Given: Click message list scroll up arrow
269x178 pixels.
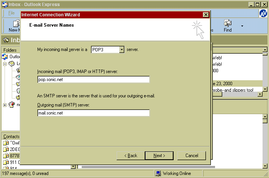Looking at the screenshot, I should pos(265,50).
